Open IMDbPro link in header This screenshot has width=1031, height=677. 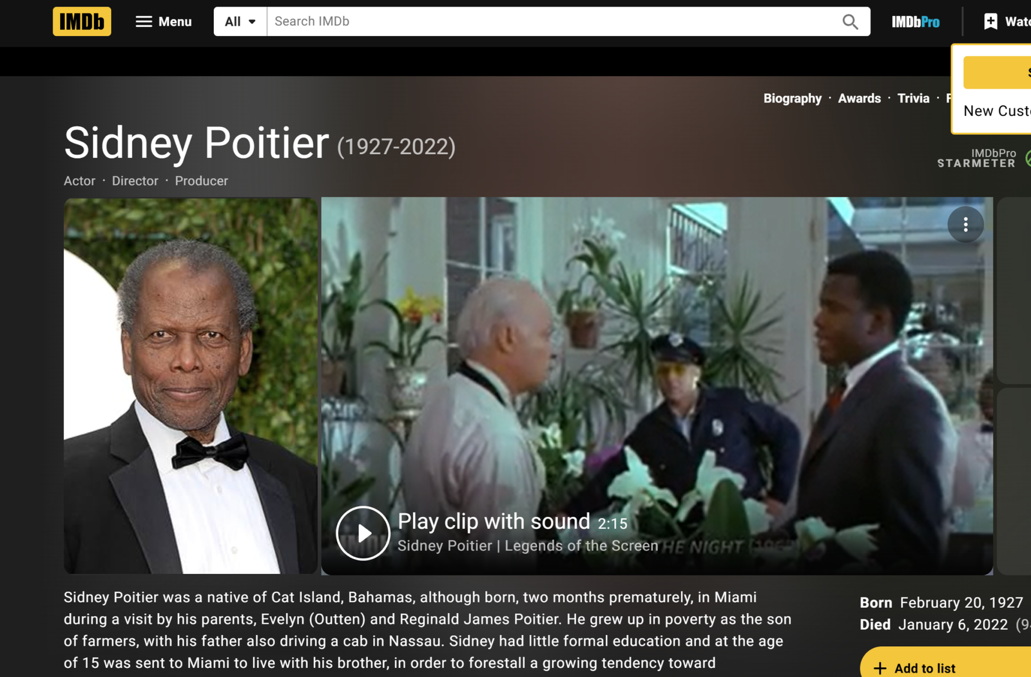[x=916, y=22]
